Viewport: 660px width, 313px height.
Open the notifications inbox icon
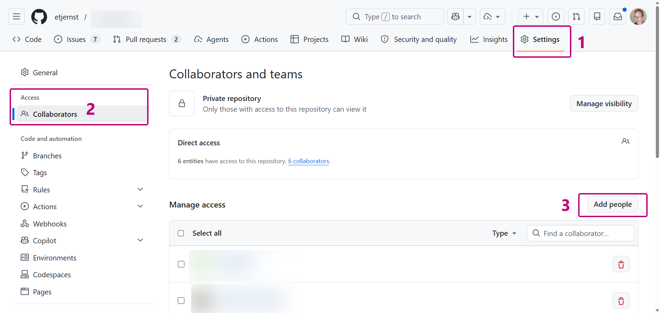[618, 16]
